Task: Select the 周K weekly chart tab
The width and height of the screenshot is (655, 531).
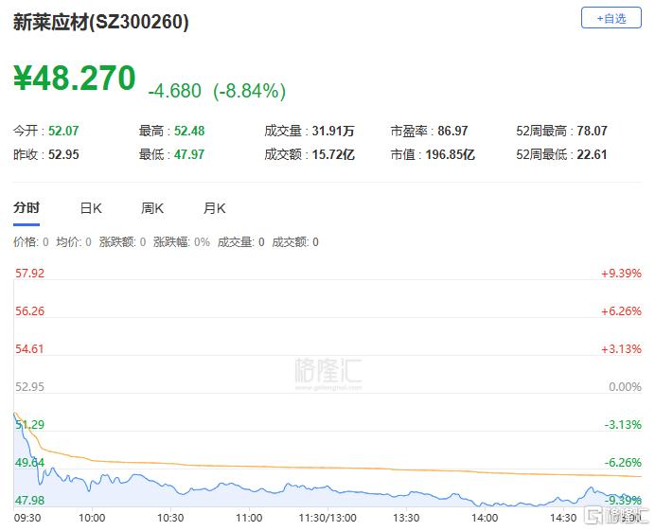Action: point(152,208)
